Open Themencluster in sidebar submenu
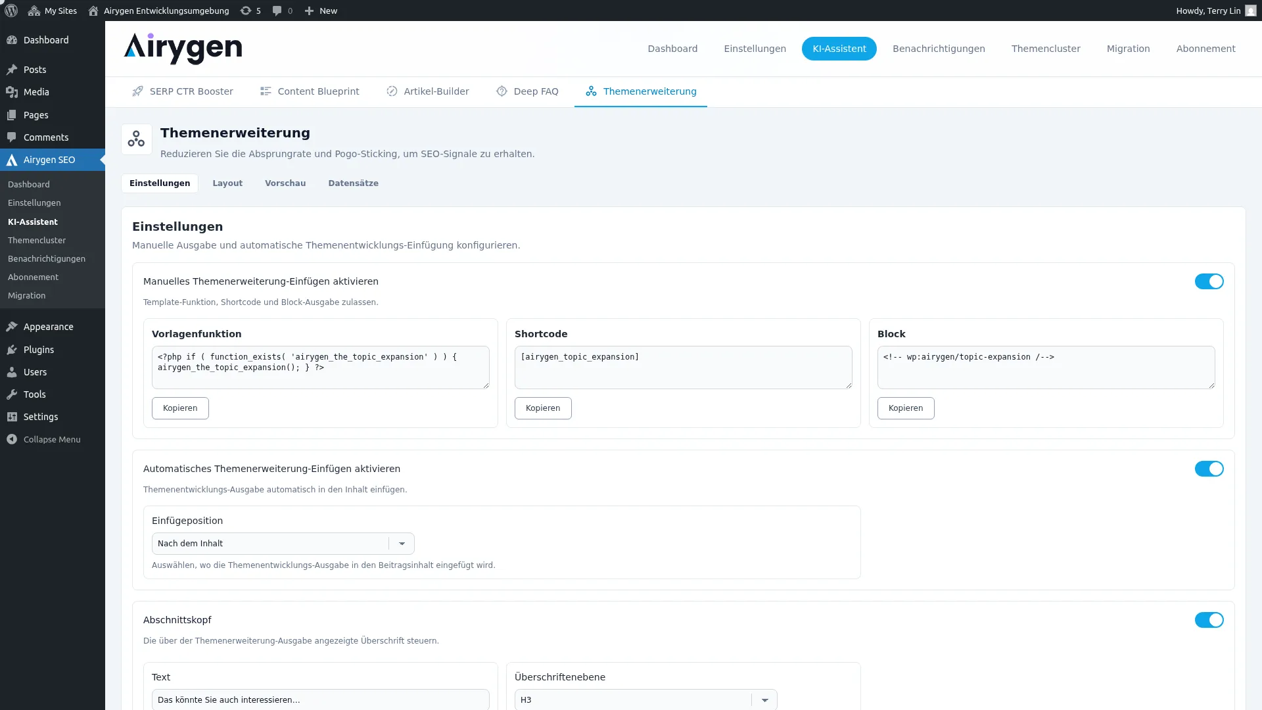Image resolution: width=1262 pixels, height=710 pixels. (x=37, y=241)
